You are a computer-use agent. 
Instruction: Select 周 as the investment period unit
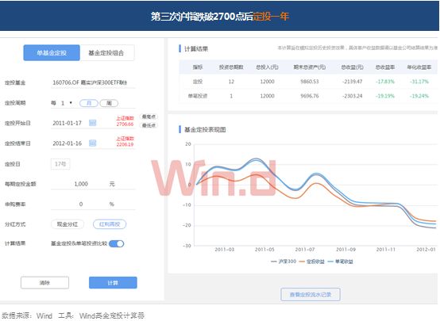[x=109, y=103]
